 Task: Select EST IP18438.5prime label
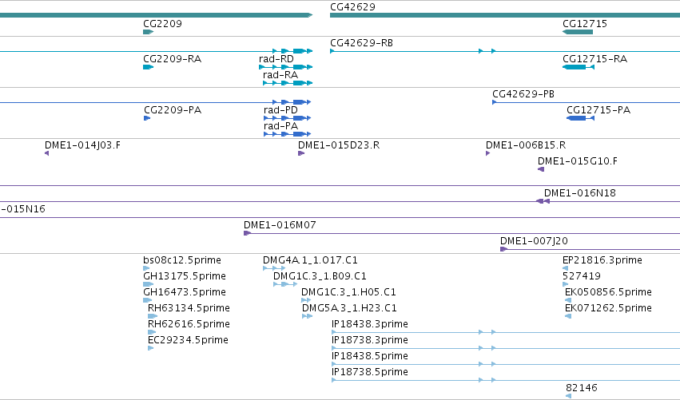369,356
